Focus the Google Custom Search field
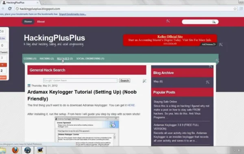244x154 pixels. coord(80,81)
